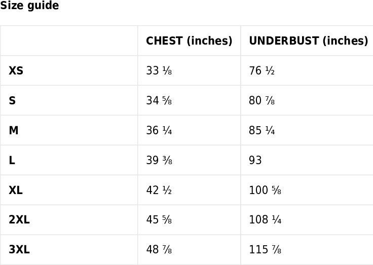
Task: Click the M chest value 36 ¼
Action: [x=159, y=130]
